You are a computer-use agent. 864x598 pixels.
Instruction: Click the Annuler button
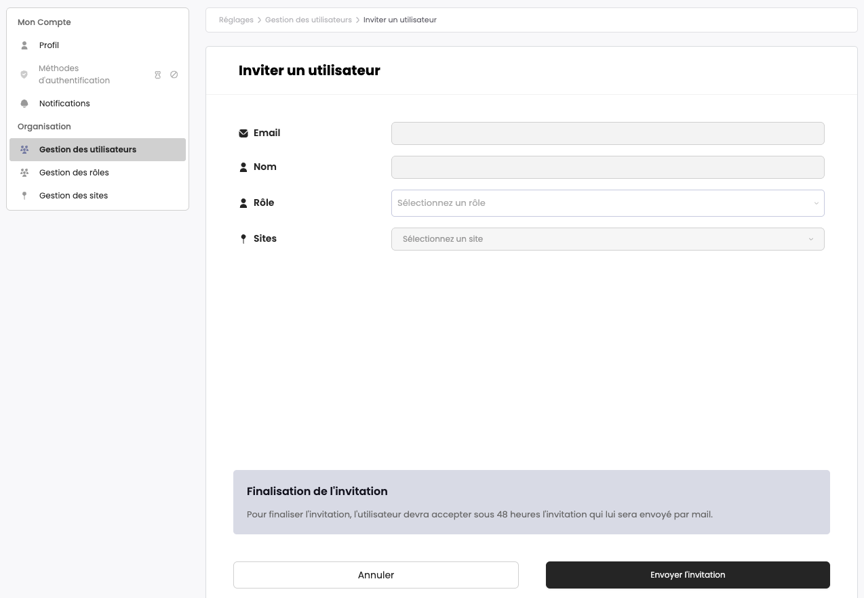coord(376,575)
